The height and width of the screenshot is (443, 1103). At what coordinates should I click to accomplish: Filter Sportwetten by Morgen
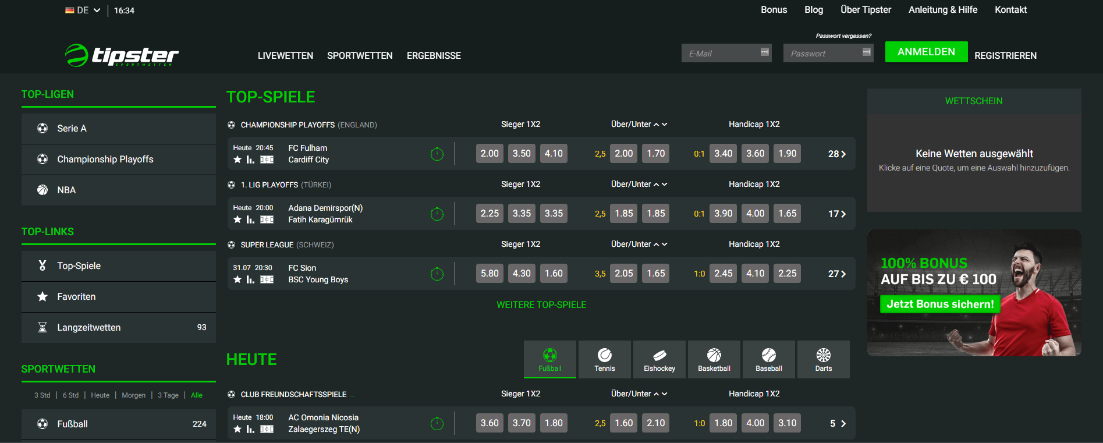[x=133, y=395]
